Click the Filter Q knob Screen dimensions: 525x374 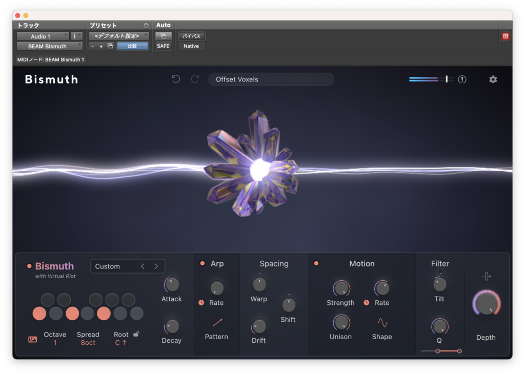point(439,326)
